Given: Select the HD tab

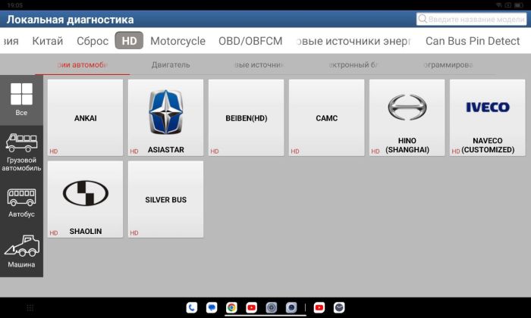Looking at the screenshot, I should tap(129, 41).
